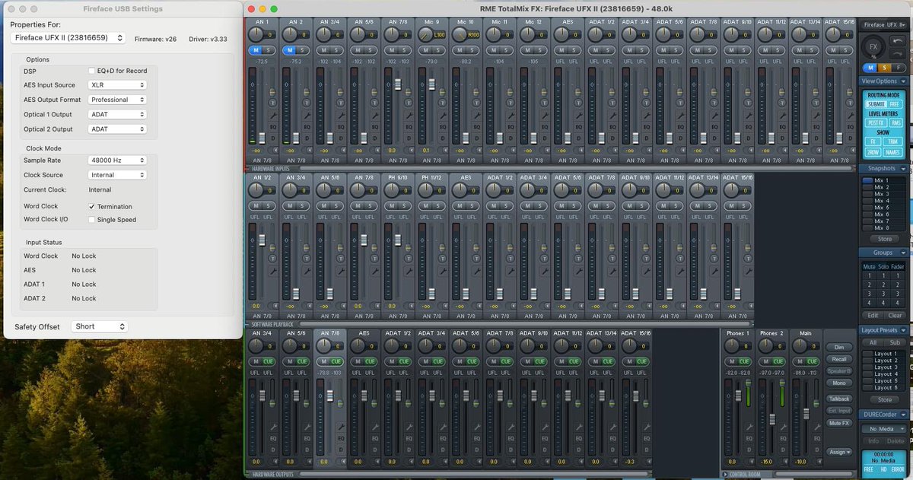Click global Mute M button in control strip
Screen dimensions: 913x480
870,68
